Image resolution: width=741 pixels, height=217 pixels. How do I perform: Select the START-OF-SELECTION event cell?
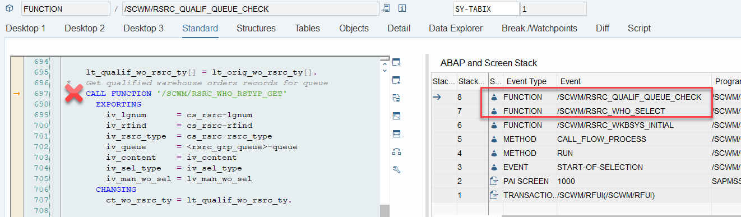(x=633, y=167)
